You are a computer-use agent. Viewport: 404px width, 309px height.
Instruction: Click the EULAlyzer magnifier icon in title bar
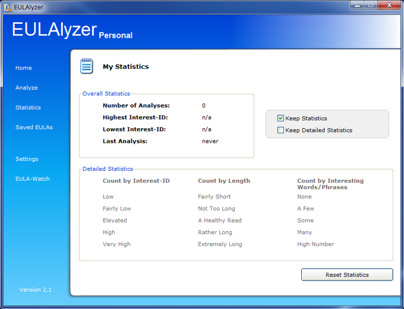[7, 7]
